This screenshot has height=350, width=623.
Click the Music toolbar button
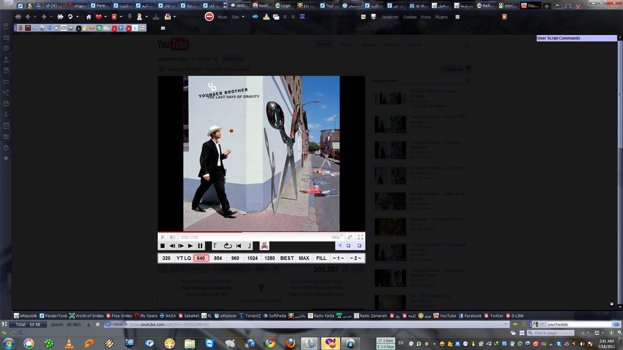click(x=223, y=17)
